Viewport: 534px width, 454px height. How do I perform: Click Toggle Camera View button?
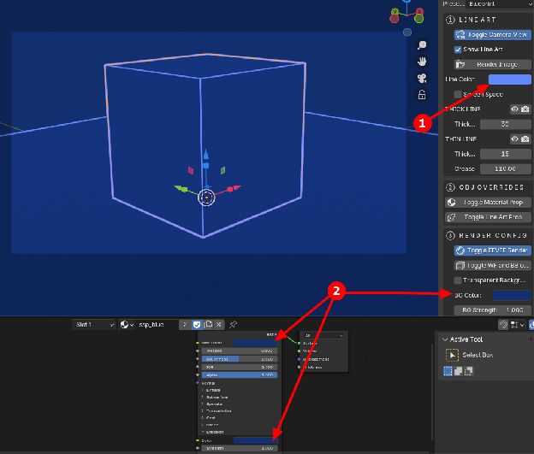coord(492,35)
